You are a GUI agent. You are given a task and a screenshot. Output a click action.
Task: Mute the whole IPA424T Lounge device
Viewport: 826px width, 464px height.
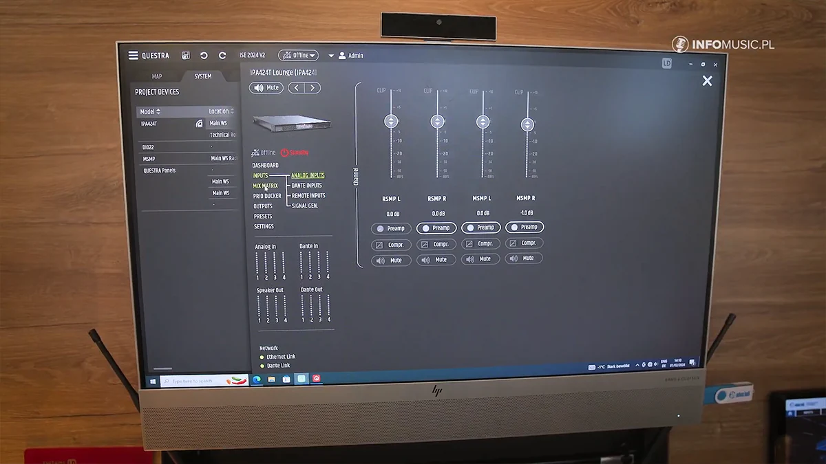pyautogui.click(x=266, y=88)
